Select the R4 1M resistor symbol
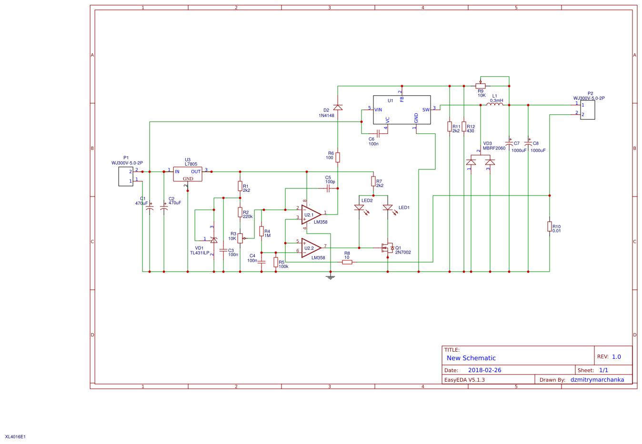This screenshot has width=642, height=444. click(261, 231)
